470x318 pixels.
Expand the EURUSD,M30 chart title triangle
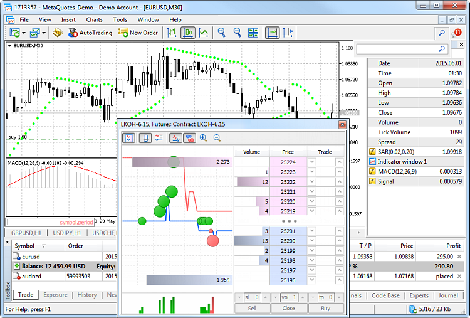pos(9,46)
